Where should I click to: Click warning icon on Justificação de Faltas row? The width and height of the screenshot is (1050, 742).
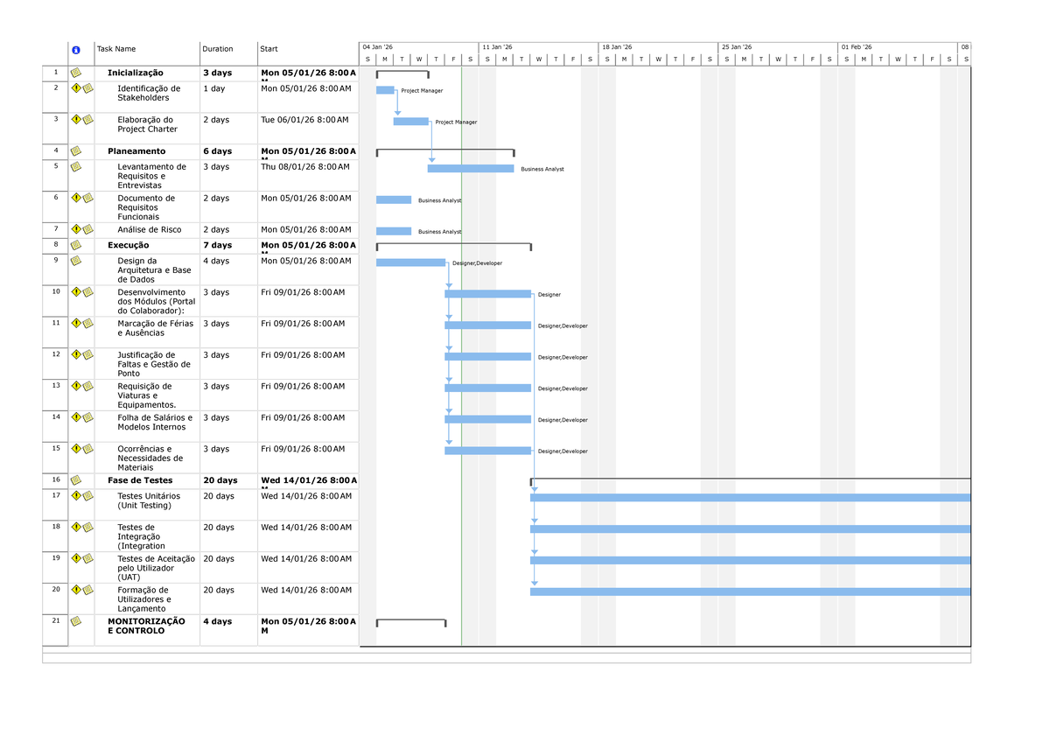pyautogui.click(x=76, y=354)
